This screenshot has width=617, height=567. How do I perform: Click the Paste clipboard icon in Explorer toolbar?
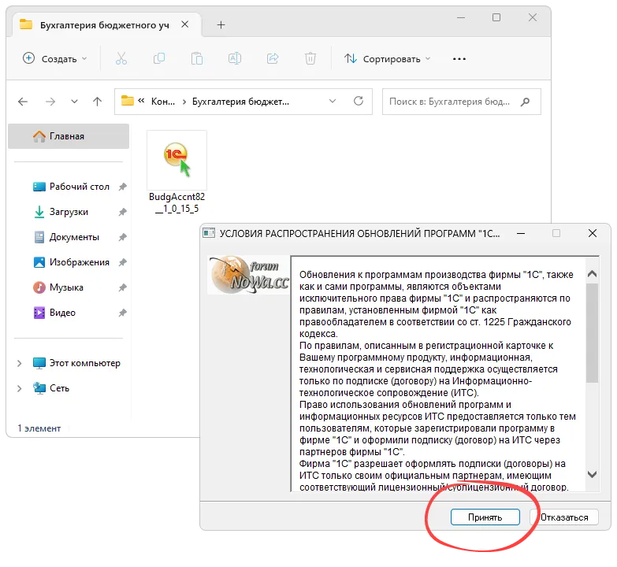coord(197,58)
